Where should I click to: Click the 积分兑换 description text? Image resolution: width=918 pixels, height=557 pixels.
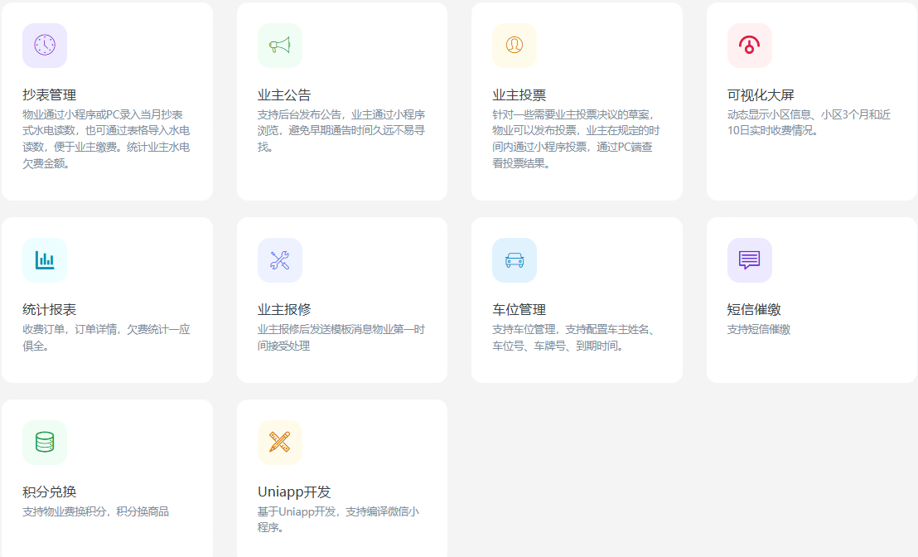coord(95,511)
